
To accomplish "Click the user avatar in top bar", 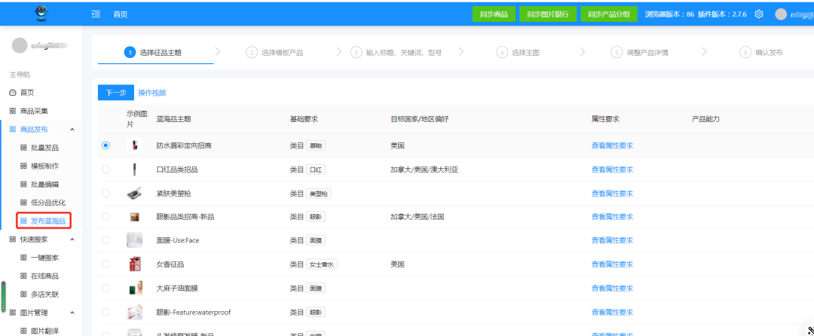I will [780, 14].
